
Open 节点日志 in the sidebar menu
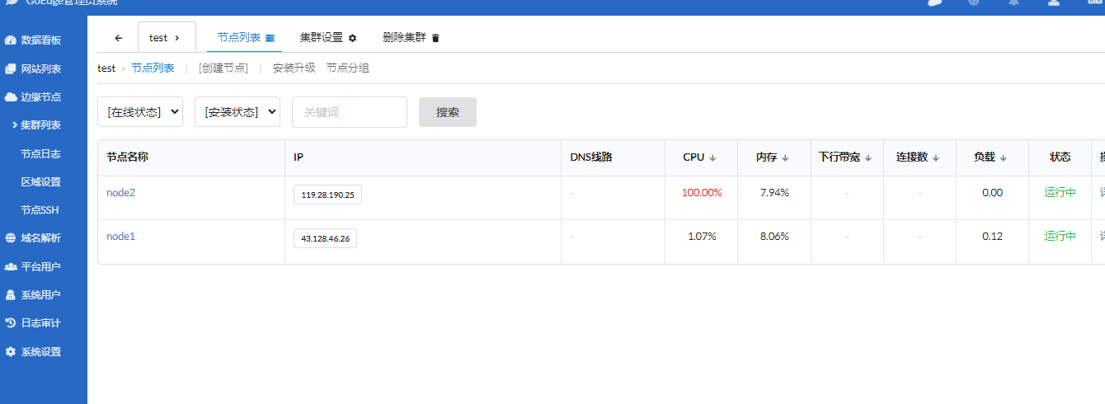[x=41, y=154]
